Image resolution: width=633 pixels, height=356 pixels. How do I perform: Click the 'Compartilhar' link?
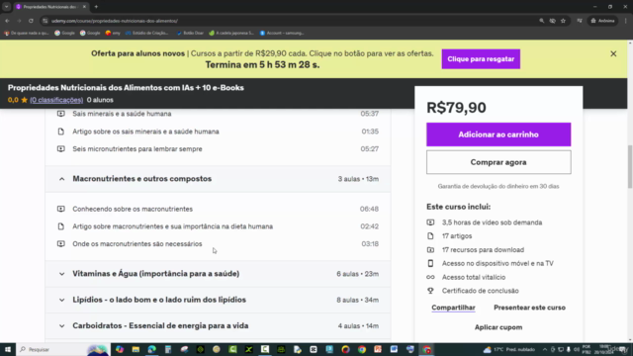point(453,308)
